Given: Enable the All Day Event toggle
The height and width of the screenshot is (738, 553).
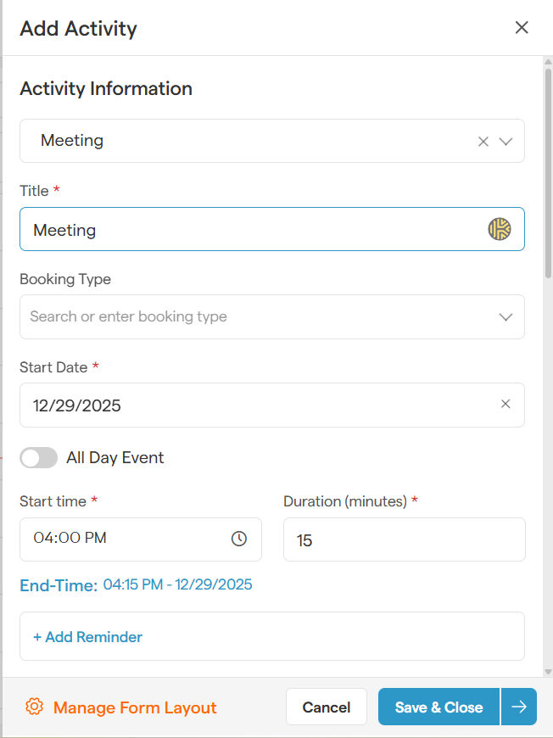Looking at the screenshot, I should [x=38, y=457].
